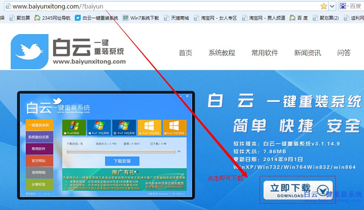
Task: Go to 首页 in the site navigation
Action: click(186, 53)
